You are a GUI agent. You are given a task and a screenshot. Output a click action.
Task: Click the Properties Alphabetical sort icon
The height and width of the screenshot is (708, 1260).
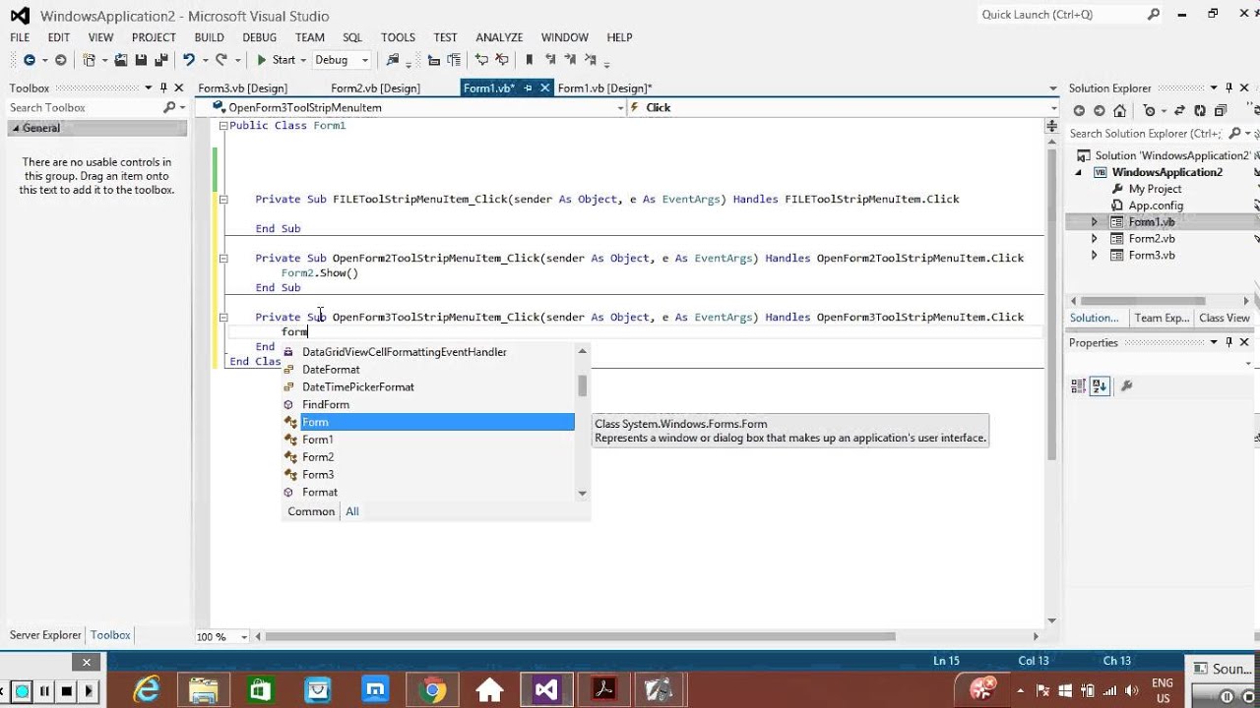point(1100,385)
